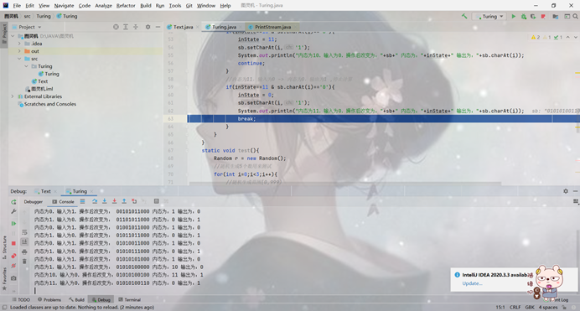Open the Problems tool window
This screenshot has width=580, height=311.
click(49, 300)
